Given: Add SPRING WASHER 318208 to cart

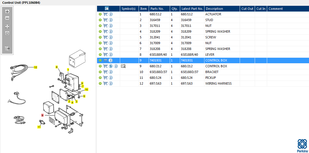Looking at the screenshot, I should coord(105,48).
